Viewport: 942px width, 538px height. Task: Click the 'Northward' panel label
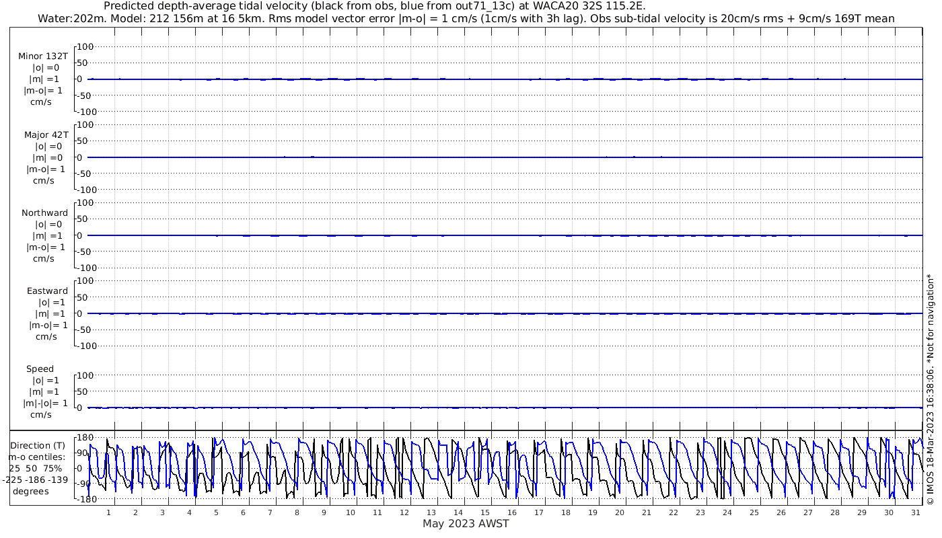[x=44, y=213]
